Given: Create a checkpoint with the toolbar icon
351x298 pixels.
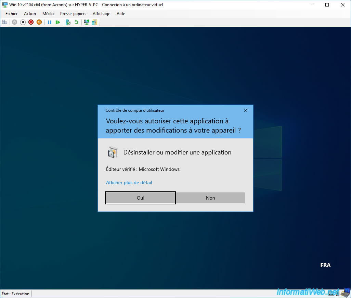Looking at the screenshot, I should [68, 22].
